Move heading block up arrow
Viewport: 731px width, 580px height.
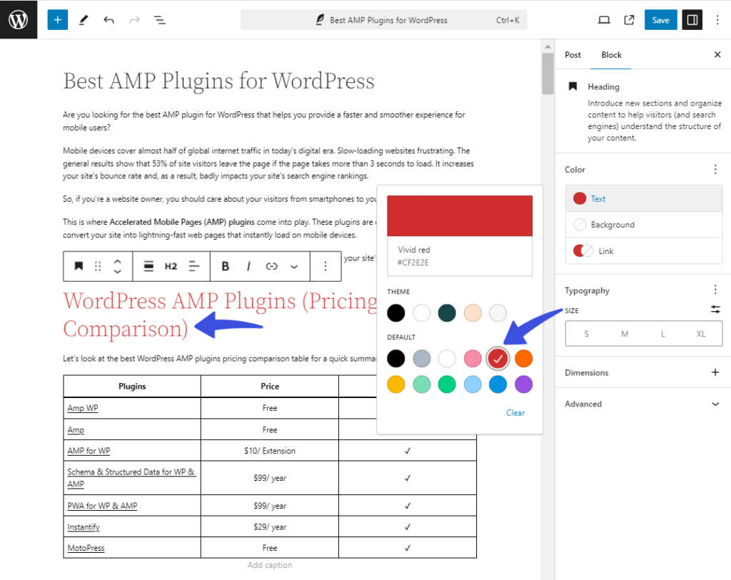point(118,261)
